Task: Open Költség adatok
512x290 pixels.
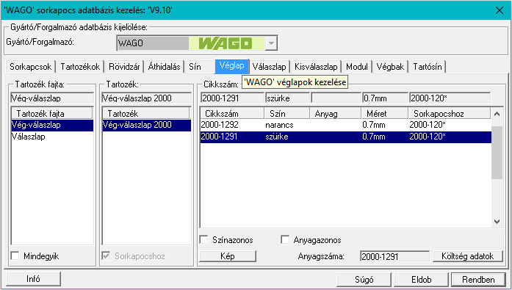Action: [x=468, y=256]
